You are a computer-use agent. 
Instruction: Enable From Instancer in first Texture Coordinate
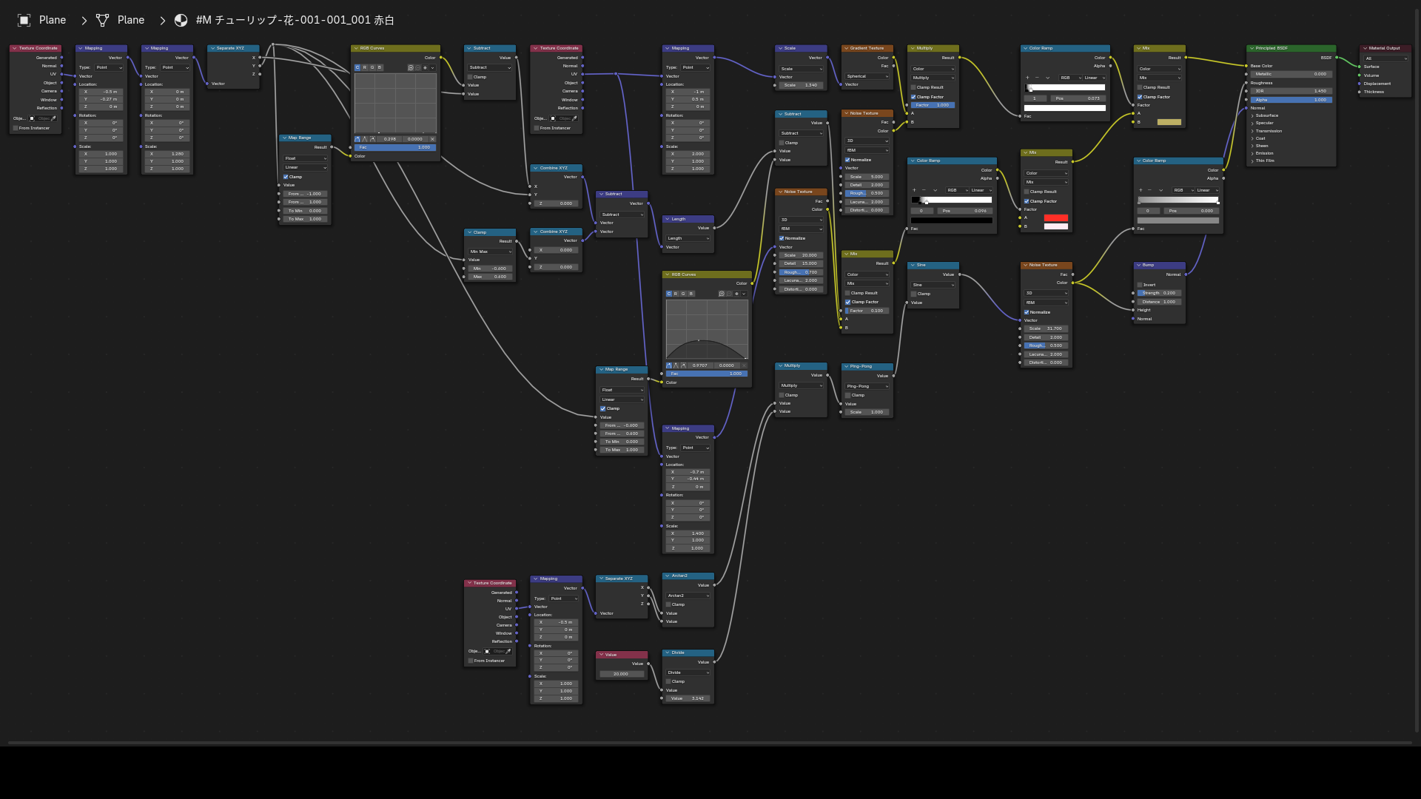(x=16, y=128)
